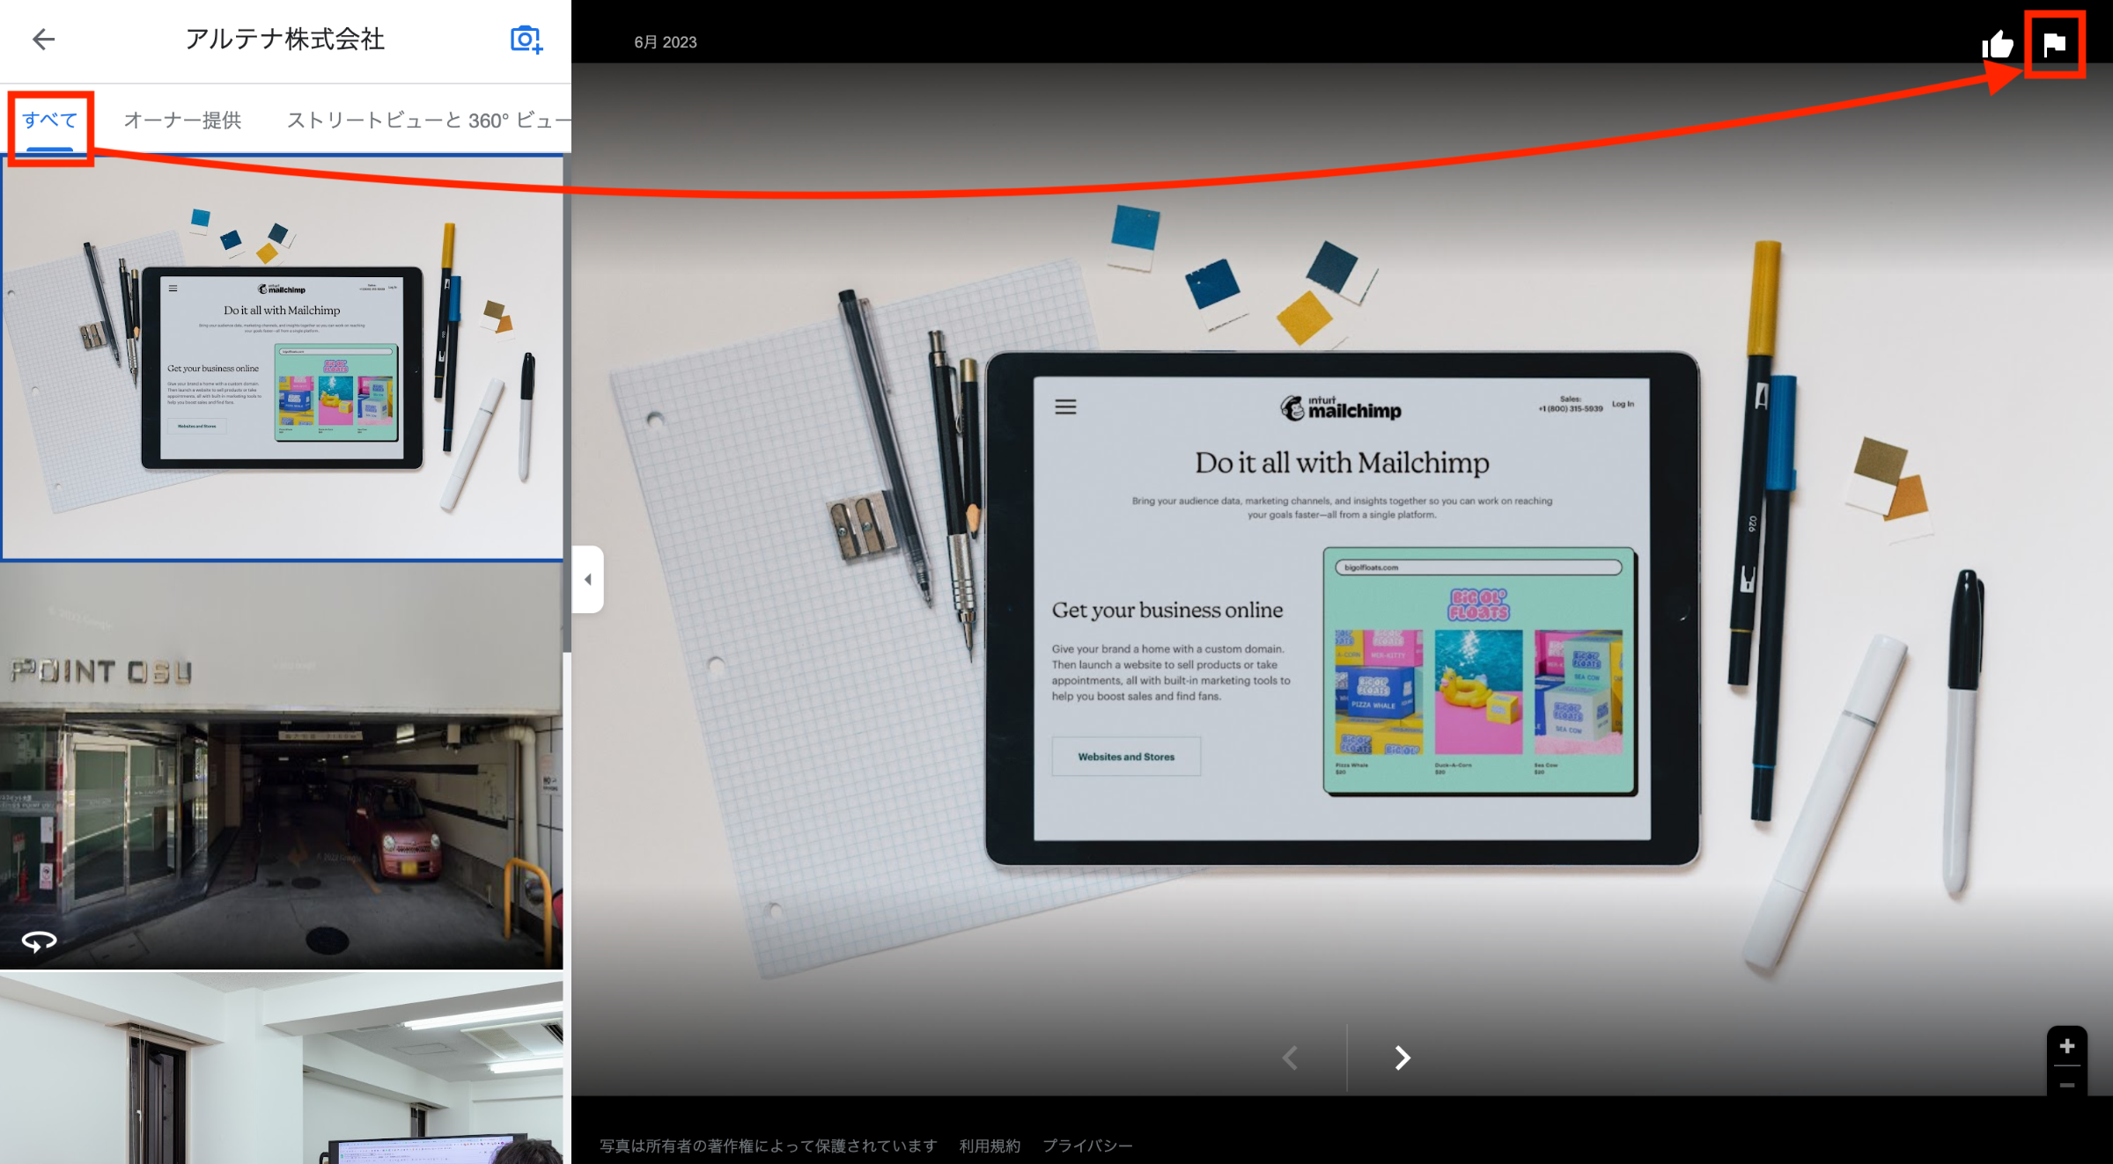The width and height of the screenshot is (2113, 1164).
Task: Add a photo with the camera icon
Action: [x=526, y=40]
